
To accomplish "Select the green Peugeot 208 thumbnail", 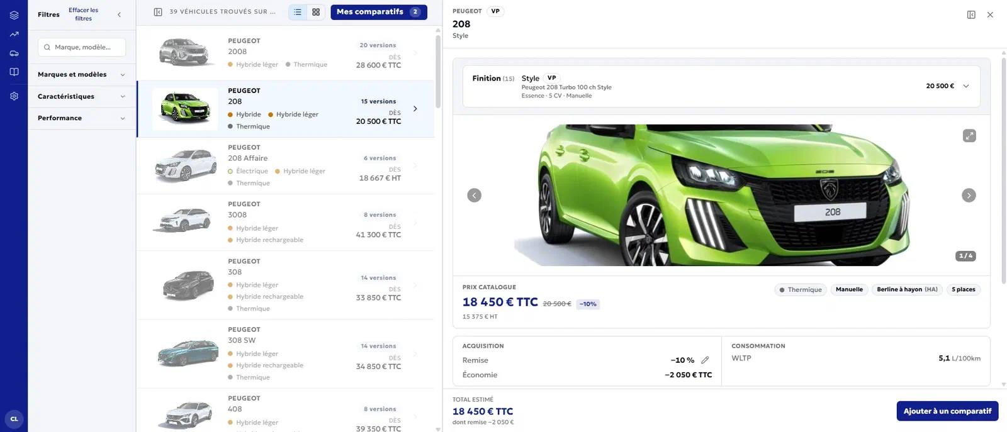I will click(x=185, y=108).
